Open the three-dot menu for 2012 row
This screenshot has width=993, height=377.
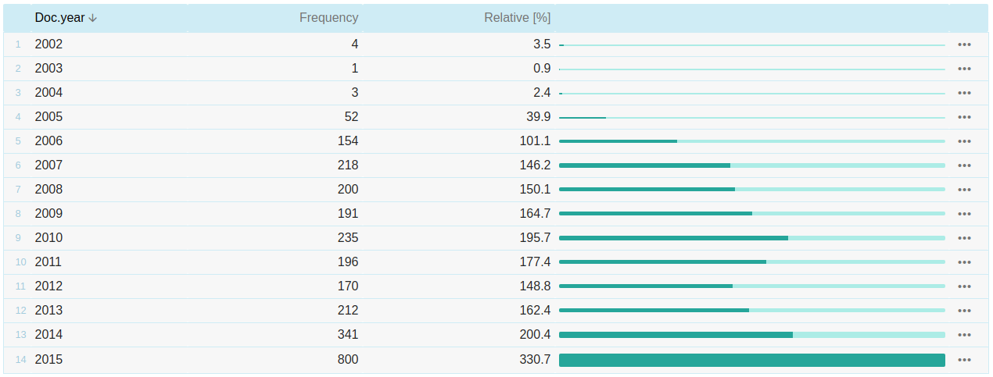[x=964, y=286]
